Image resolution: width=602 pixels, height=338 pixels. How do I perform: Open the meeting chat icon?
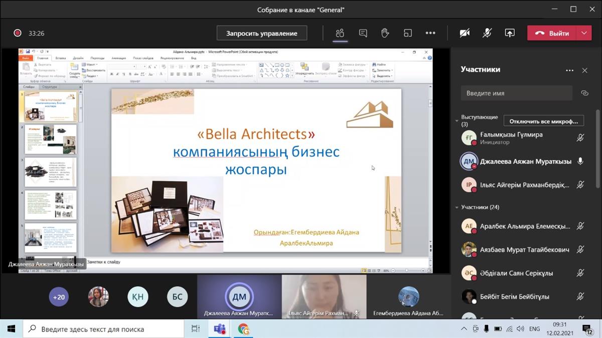pyautogui.click(x=363, y=34)
